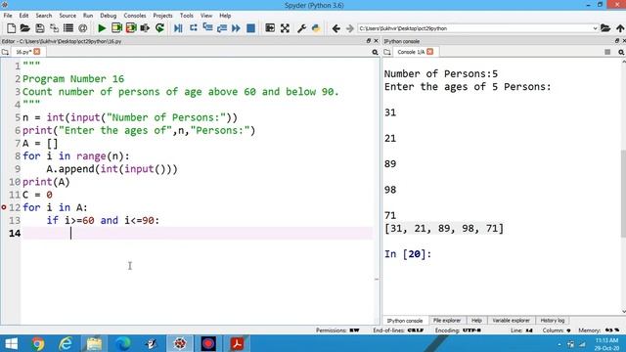The height and width of the screenshot is (352, 626).
Task: Run the current cell
Action: click(x=116, y=28)
